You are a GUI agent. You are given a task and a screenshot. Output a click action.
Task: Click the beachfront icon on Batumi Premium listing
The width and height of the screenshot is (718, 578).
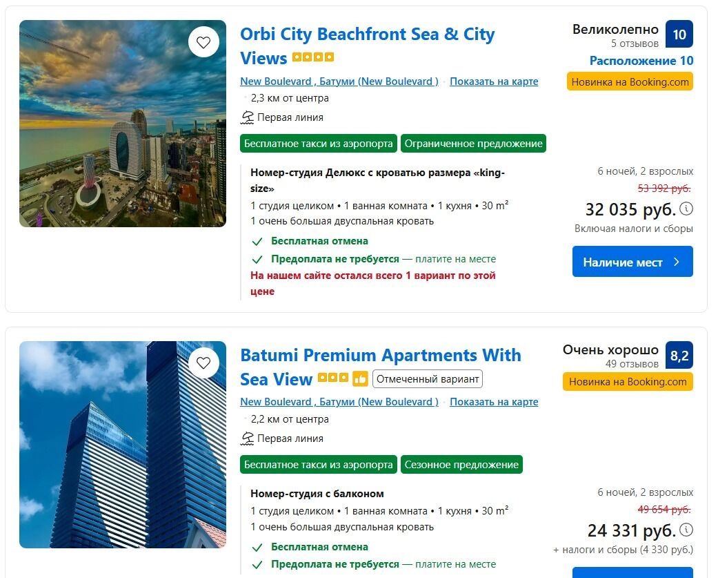[x=248, y=439]
